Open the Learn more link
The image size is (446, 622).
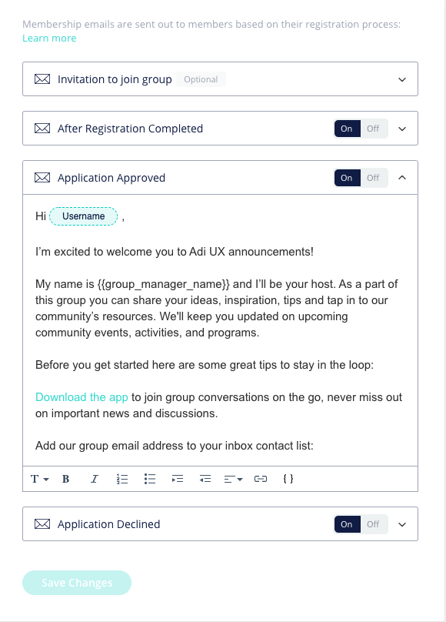coord(49,38)
